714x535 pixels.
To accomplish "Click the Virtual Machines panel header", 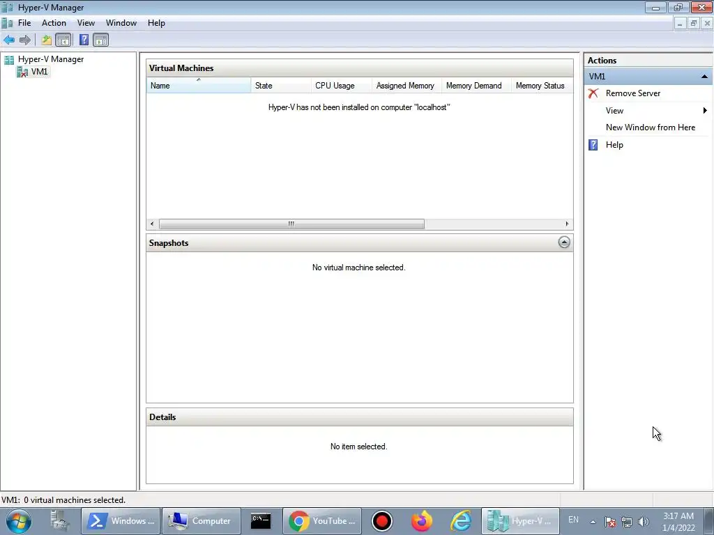I will pyautogui.click(x=359, y=68).
